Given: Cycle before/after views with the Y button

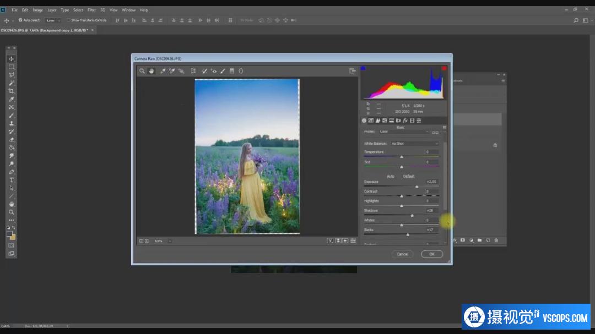Looking at the screenshot, I should coord(330,241).
